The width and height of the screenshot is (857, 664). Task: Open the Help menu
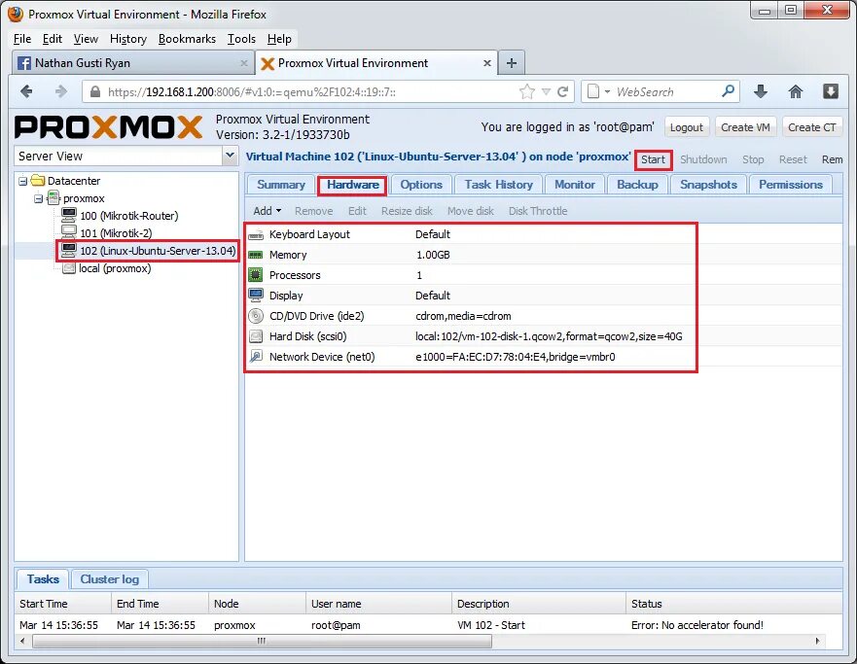pos(279,39)
